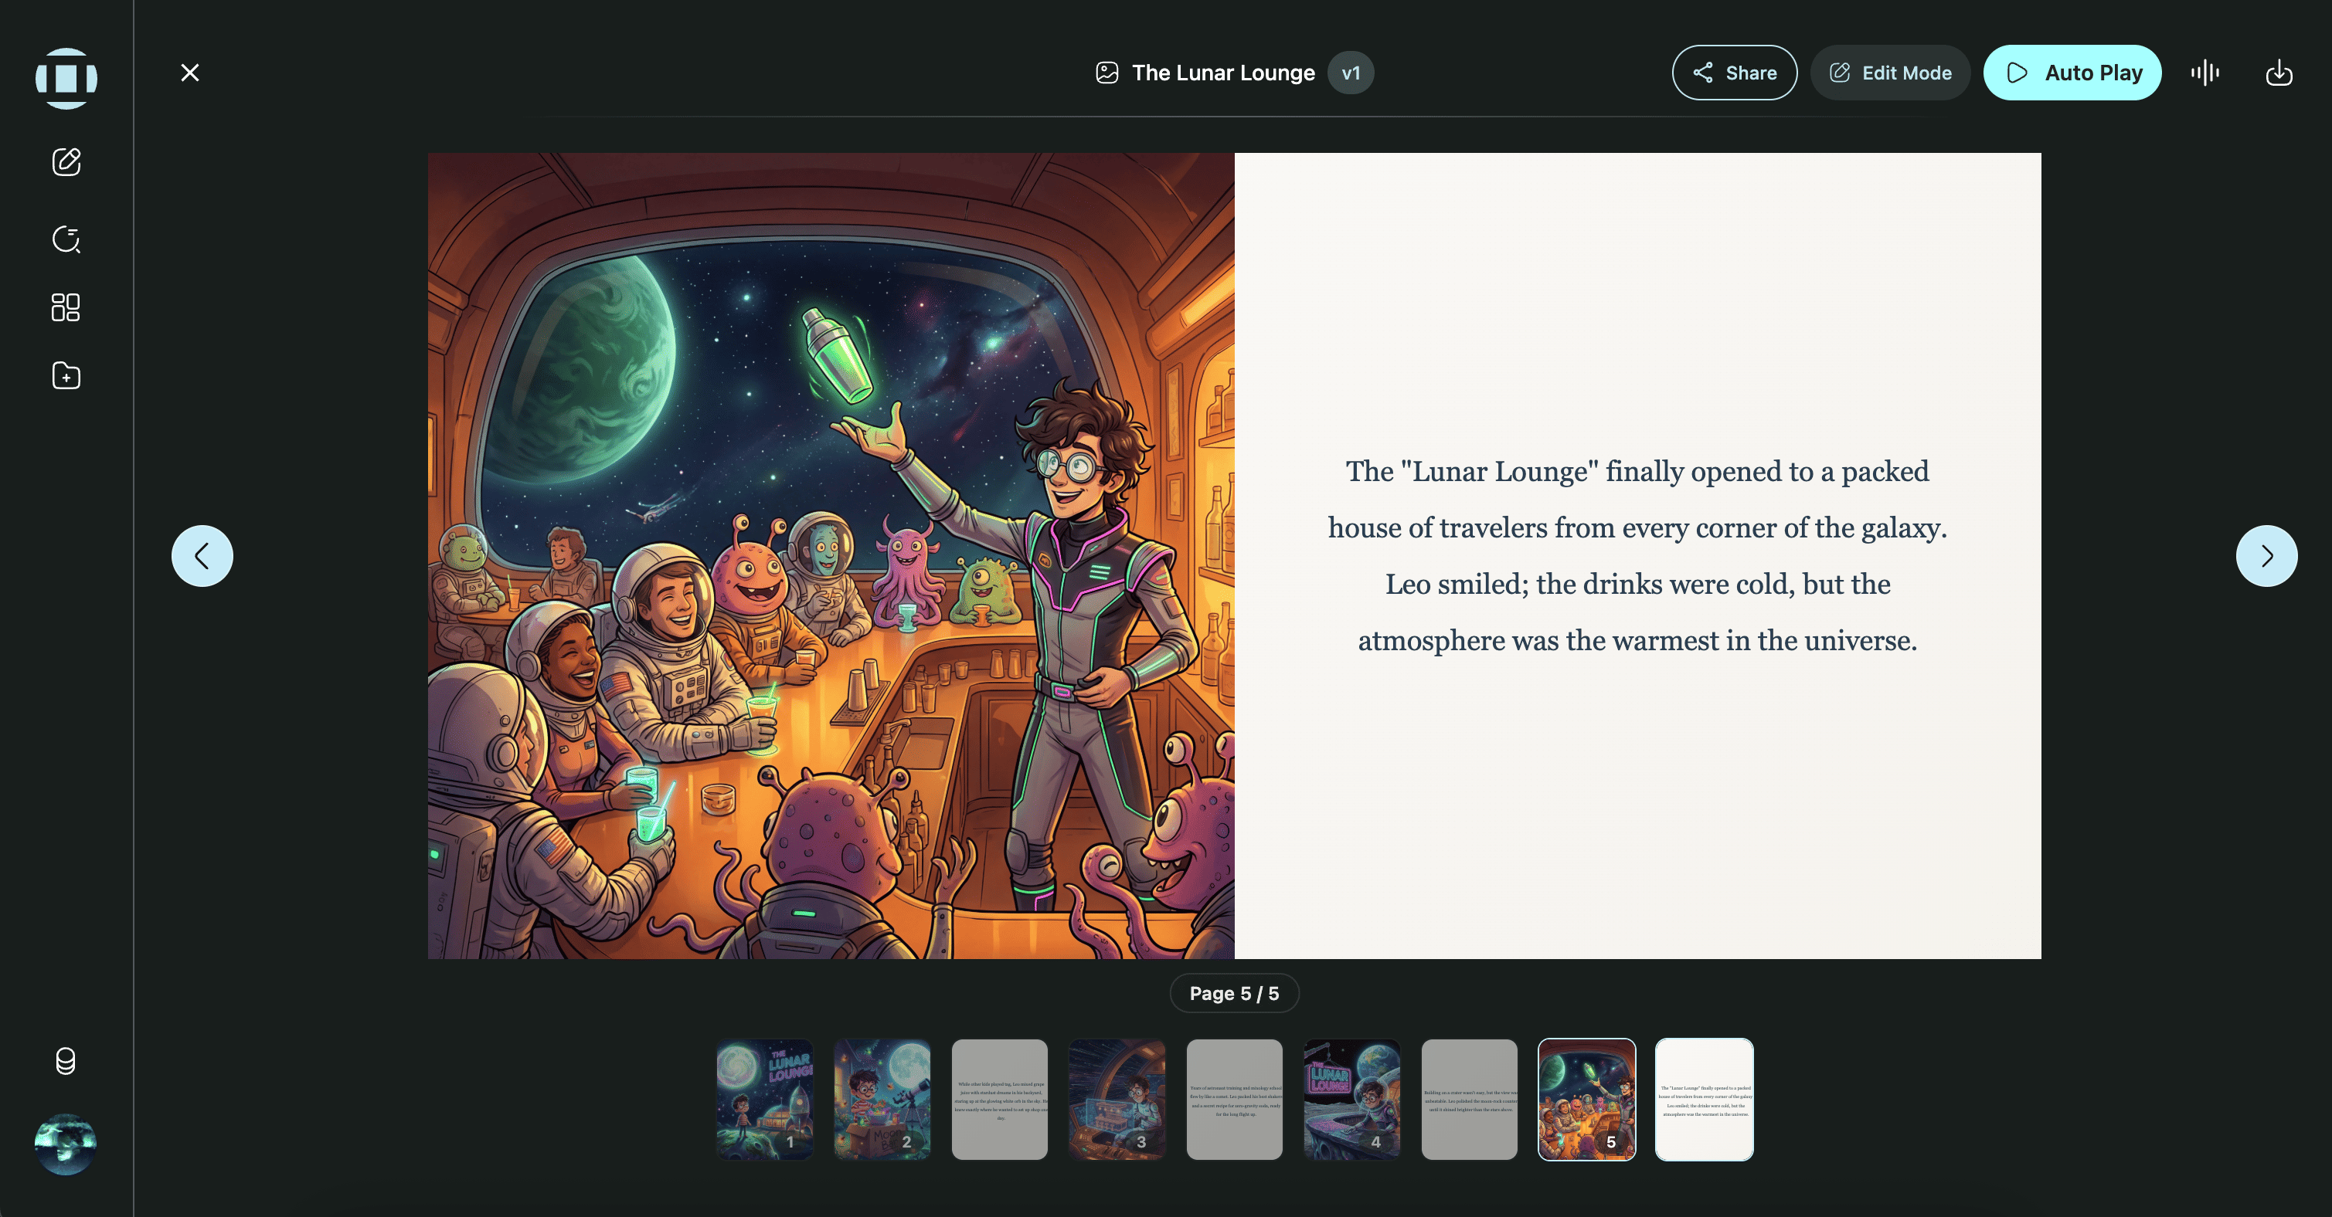Image resolution: width=2332 pixels, height=1217 pixels.
Task: Open the dashboard grid icon in sidebar
Action: pyautogui.click(x=66, y=307)
